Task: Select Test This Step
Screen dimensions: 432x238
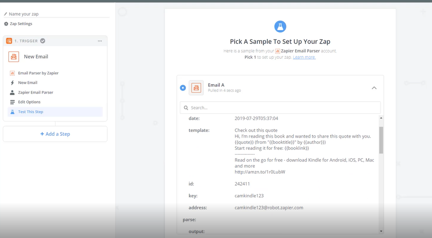Action: click(x=55, y=112)
